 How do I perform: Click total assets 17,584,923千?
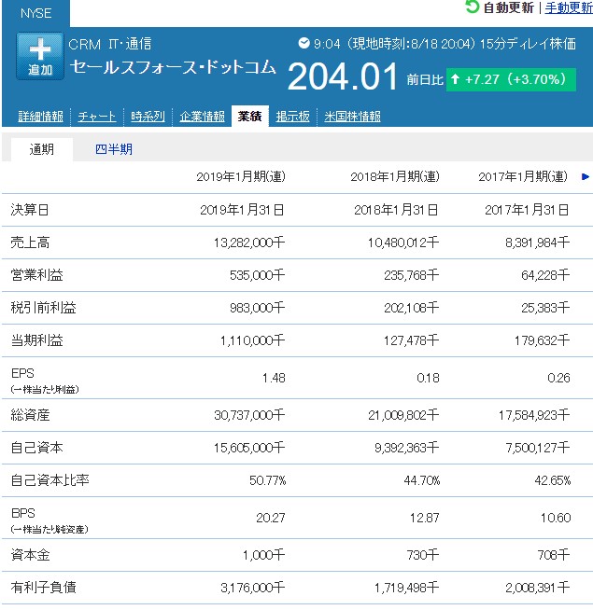tap(534, 415)
